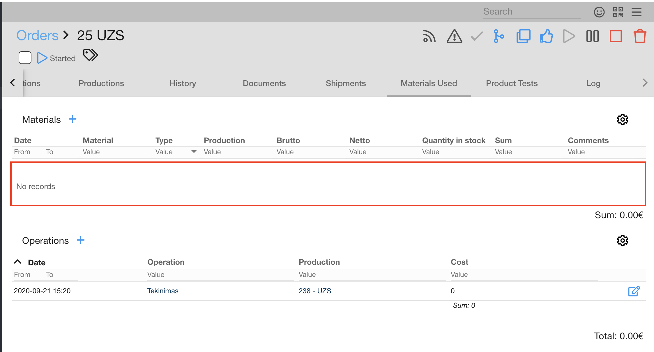Viewport: 654px width, 352px height.
Task: Click the thumbs up icon
Action: [546, 36]
